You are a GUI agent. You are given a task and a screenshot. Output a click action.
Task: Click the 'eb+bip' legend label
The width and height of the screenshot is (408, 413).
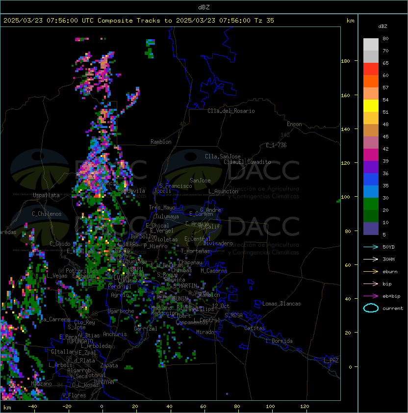coord(391,296)
